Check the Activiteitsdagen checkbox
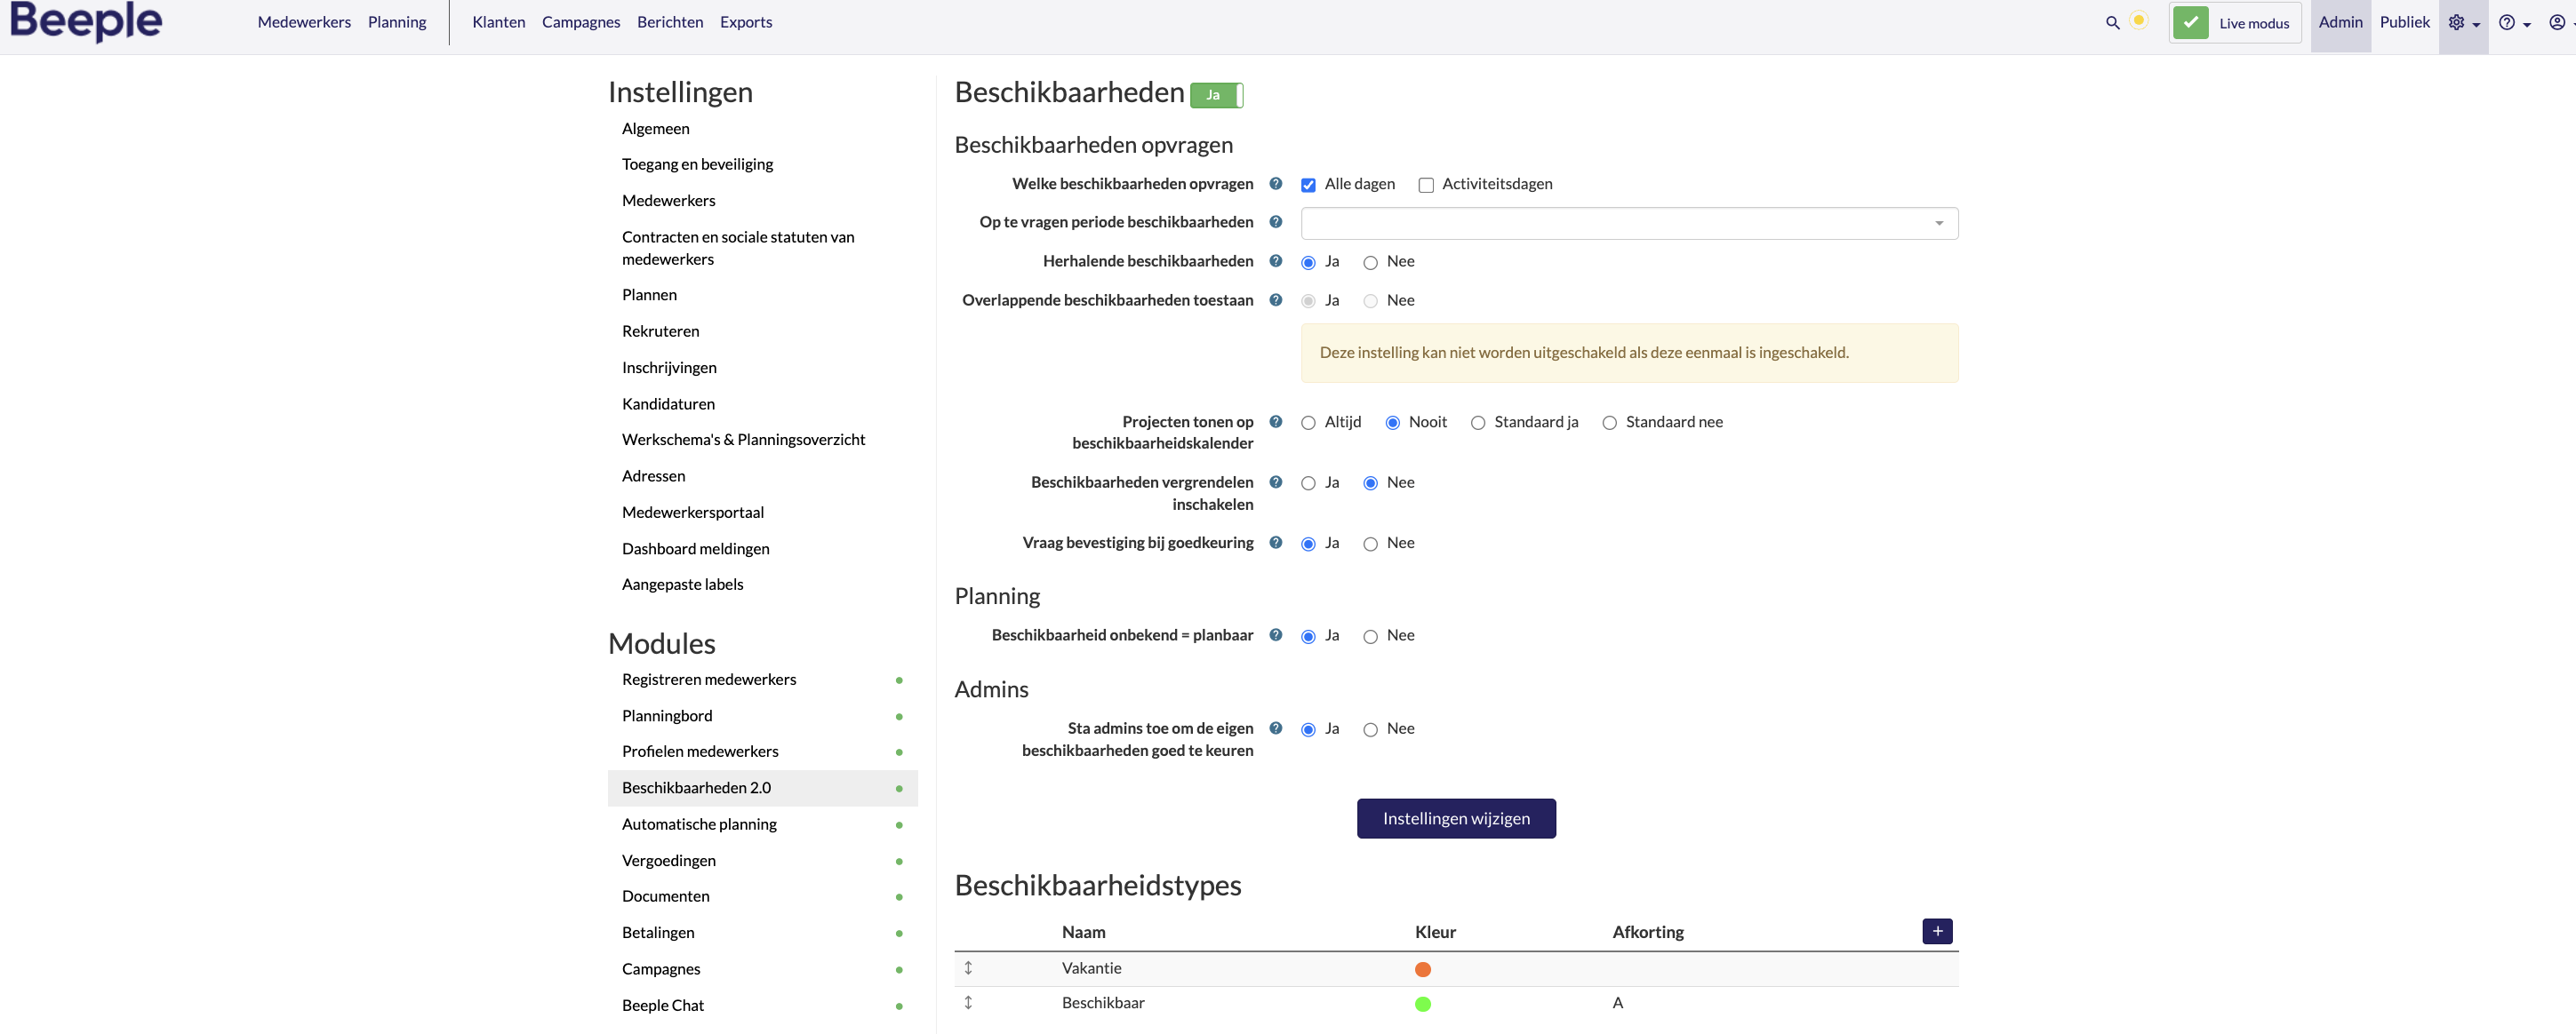Screen dimensions: 2576x1034 1426,185
